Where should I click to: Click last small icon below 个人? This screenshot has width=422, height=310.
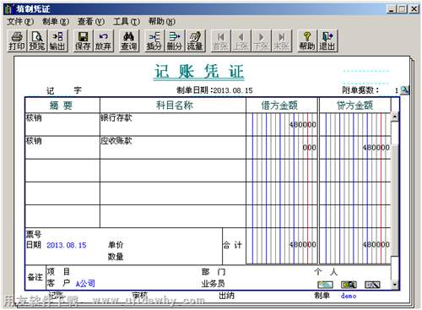pos(372,285)
